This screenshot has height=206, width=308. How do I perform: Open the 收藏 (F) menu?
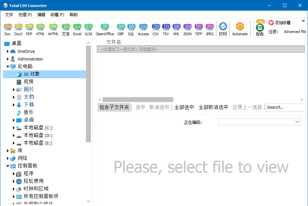point(57,15)
